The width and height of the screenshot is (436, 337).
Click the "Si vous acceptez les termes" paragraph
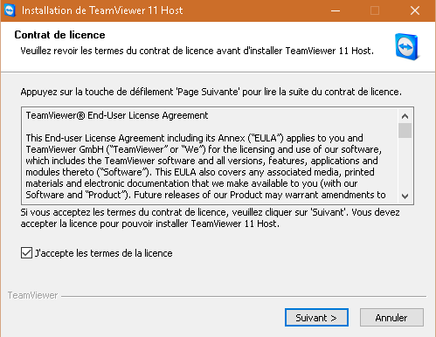pos(210,218)
